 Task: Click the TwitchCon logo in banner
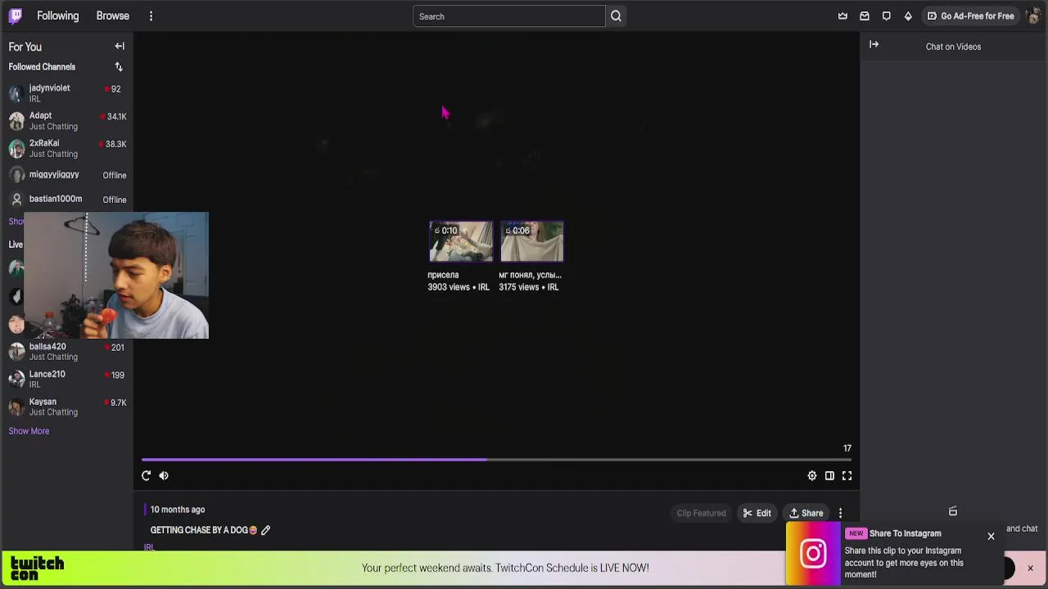(37, 568)
